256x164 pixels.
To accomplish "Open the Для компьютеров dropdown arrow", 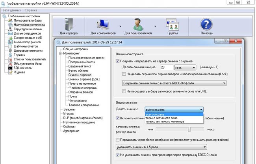I will click(x=121, y=26).
